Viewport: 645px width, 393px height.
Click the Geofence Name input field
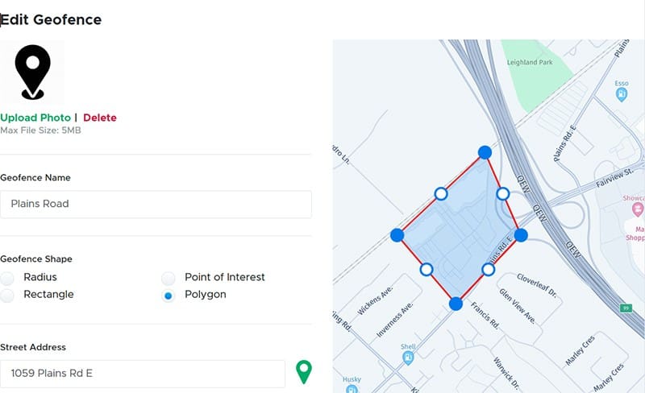(x=156, y=205)
